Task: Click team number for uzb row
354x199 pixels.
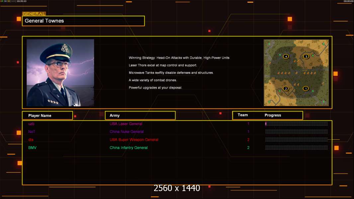Action: tap(248, 124)
